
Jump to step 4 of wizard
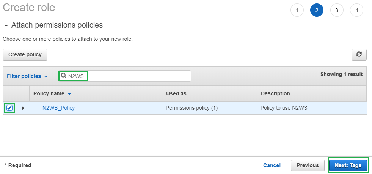(356, 10)
